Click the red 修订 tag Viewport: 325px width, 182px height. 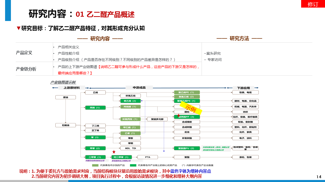tap(313, 4)
